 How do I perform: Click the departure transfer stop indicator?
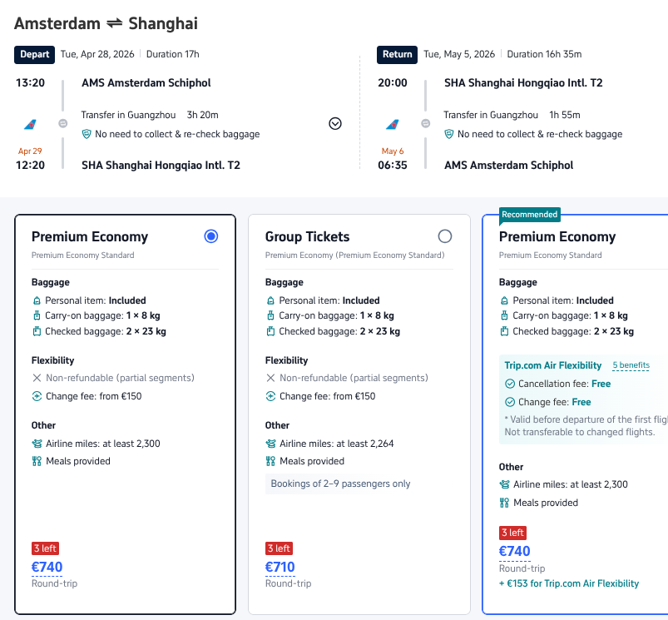point(62,123)
